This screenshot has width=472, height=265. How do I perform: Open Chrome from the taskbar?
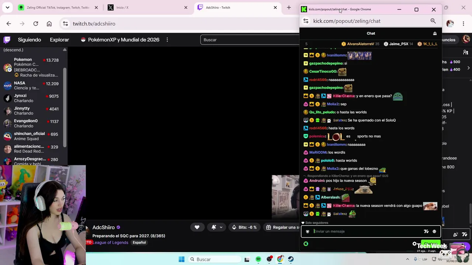tap(280, 259)
